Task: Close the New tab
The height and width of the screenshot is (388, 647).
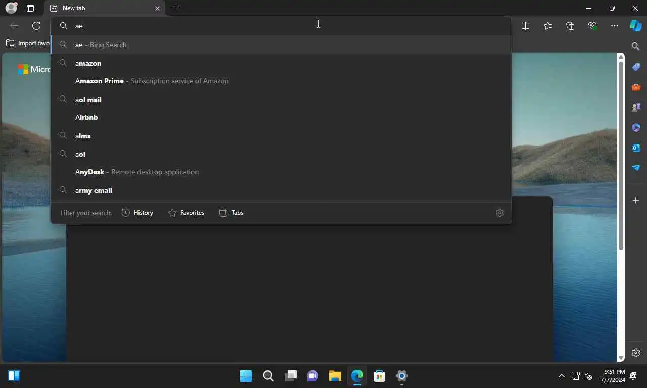Action: point(157,8)
